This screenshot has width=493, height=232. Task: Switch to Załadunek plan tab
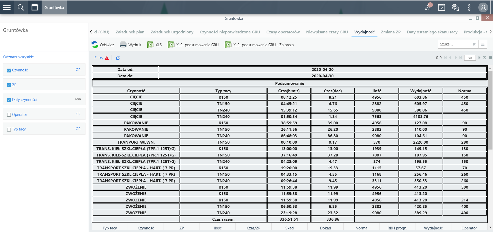point(130,32)
